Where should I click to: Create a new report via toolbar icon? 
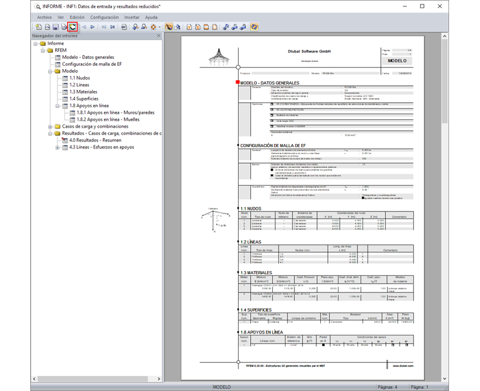tap(39, 27)
